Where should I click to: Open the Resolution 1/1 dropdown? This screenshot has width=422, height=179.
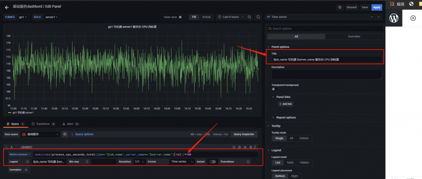140,162
